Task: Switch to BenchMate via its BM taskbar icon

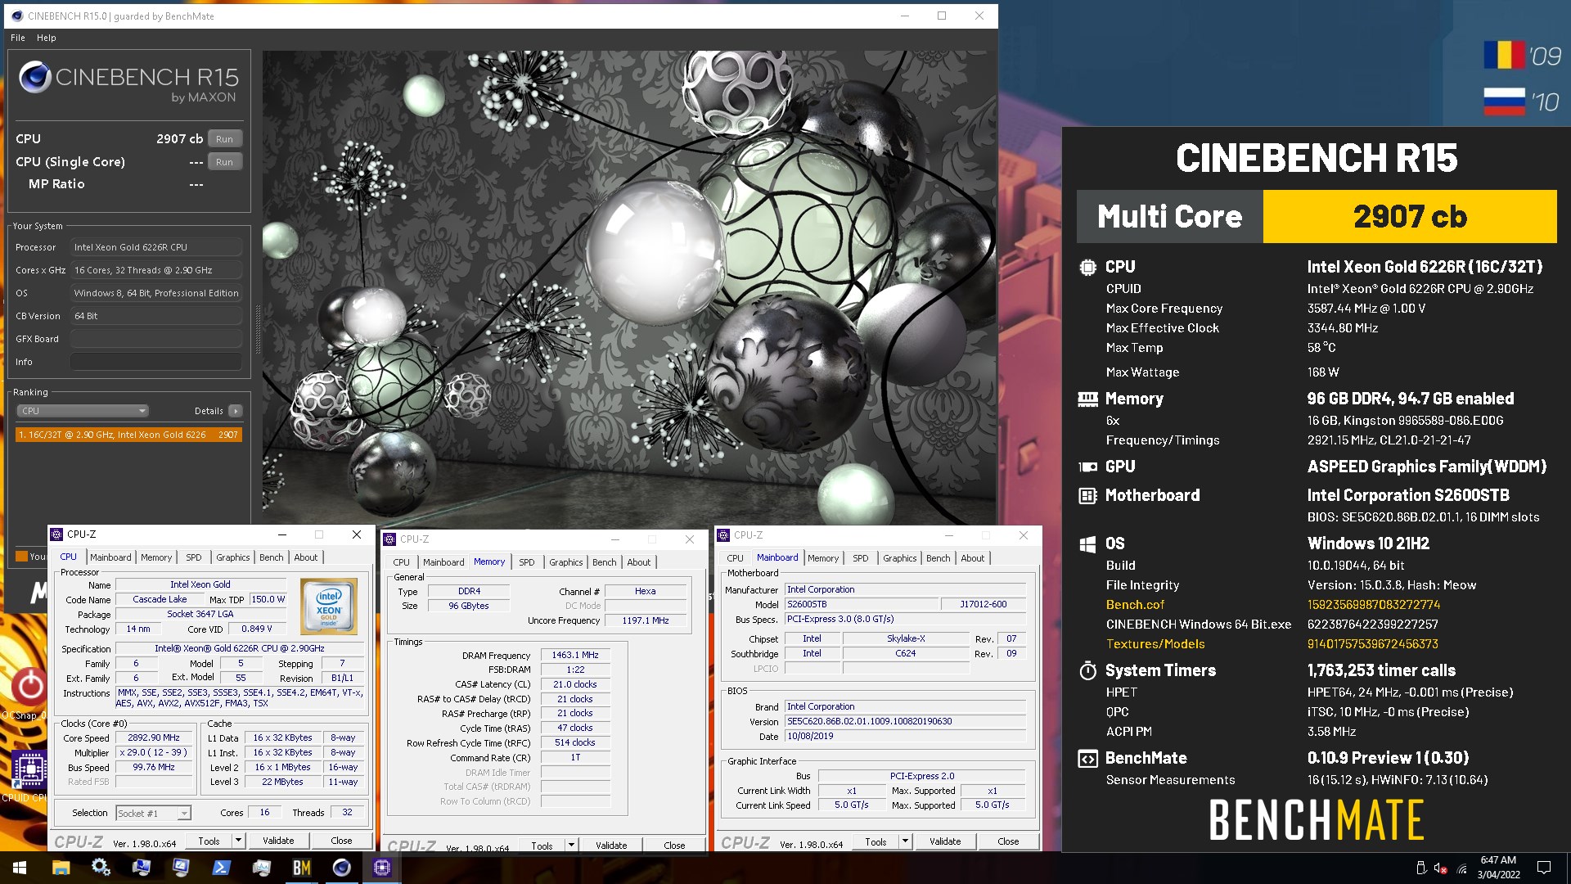Action: click(301, 868)
